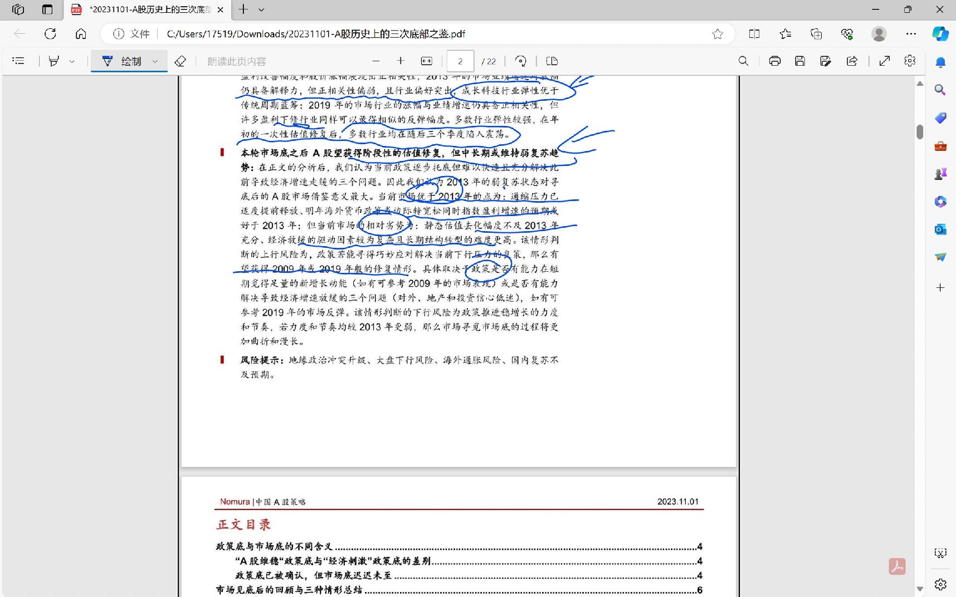Image resolution: width=956 pixels, height=597 pixels.
Task: Click the page number input field
Action: click(460, 61)
